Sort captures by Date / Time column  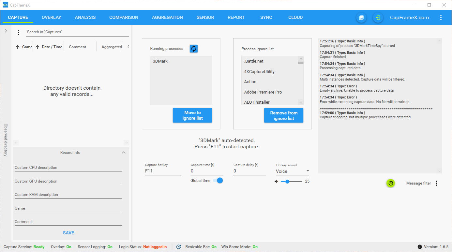click(49, 47)
